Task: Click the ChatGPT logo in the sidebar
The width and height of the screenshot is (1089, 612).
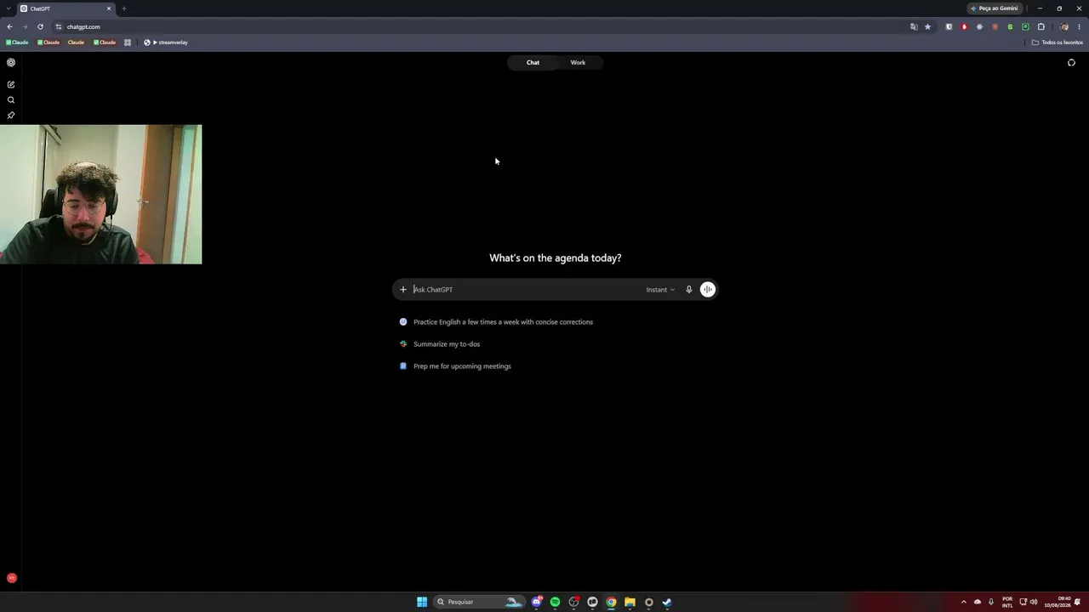Action: pyautogui.click(x=11, y=62)
